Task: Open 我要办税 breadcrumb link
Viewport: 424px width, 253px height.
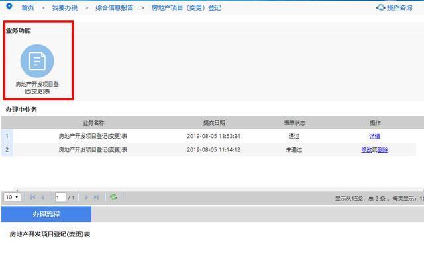Action: click(65, 7)
